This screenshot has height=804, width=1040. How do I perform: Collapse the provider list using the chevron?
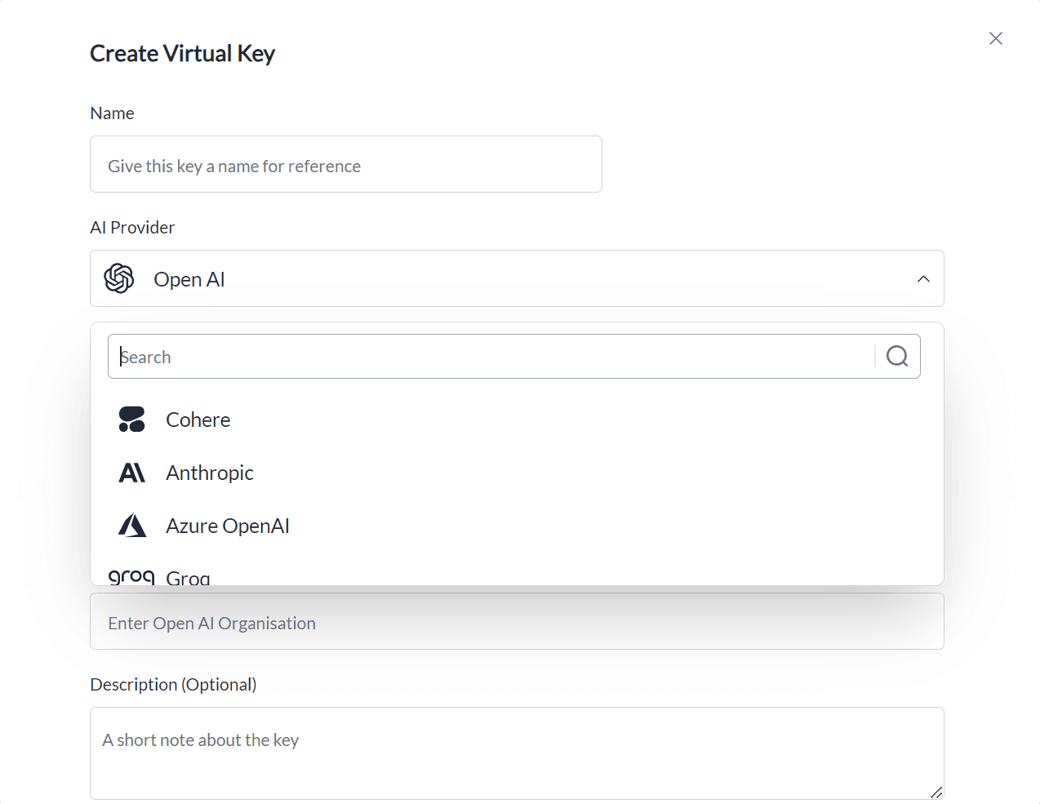[x=923, y=278]
